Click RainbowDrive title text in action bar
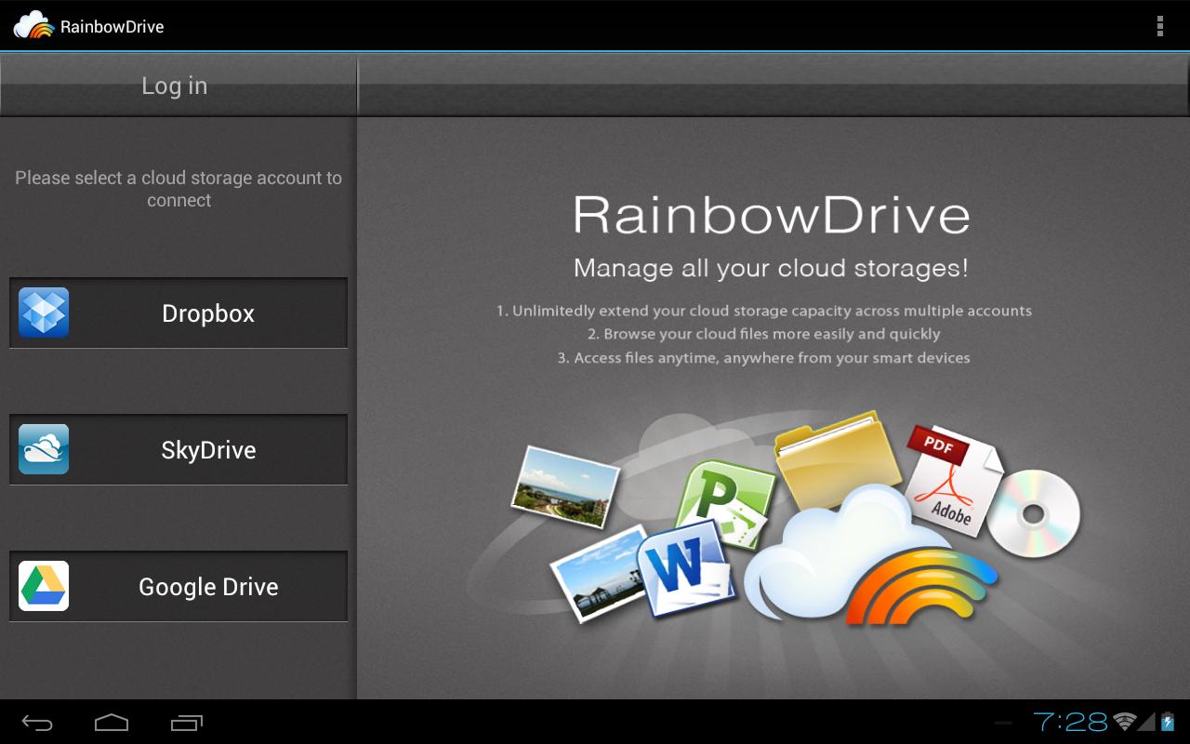 [x=112, y=27]
